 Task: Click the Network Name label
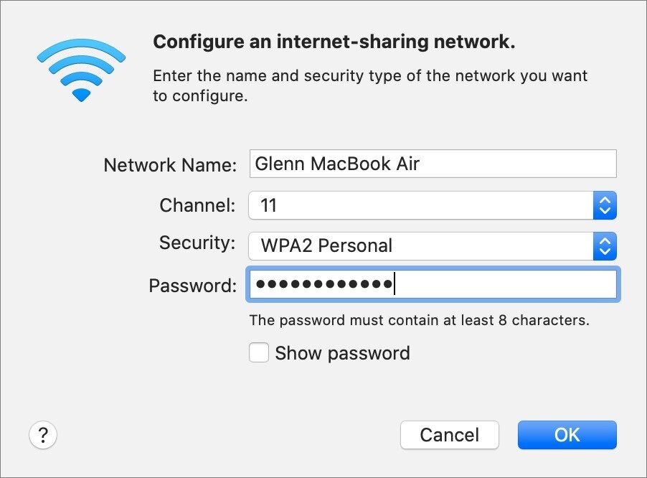[x=170, y=165]
